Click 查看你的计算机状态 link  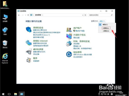coord(40,30)
